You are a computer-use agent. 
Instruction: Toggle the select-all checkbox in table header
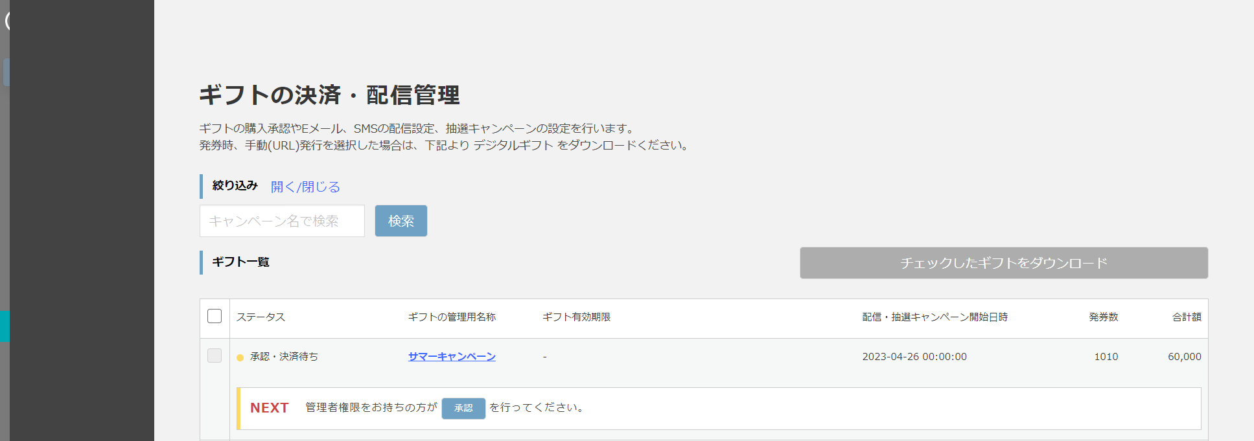(215, 316)
